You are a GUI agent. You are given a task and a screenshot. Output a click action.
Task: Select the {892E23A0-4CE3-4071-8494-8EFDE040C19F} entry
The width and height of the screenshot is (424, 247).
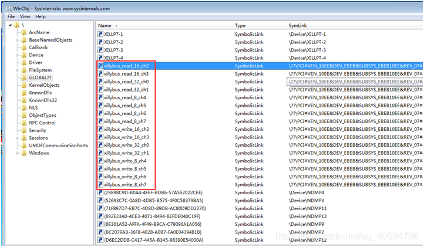152,216
